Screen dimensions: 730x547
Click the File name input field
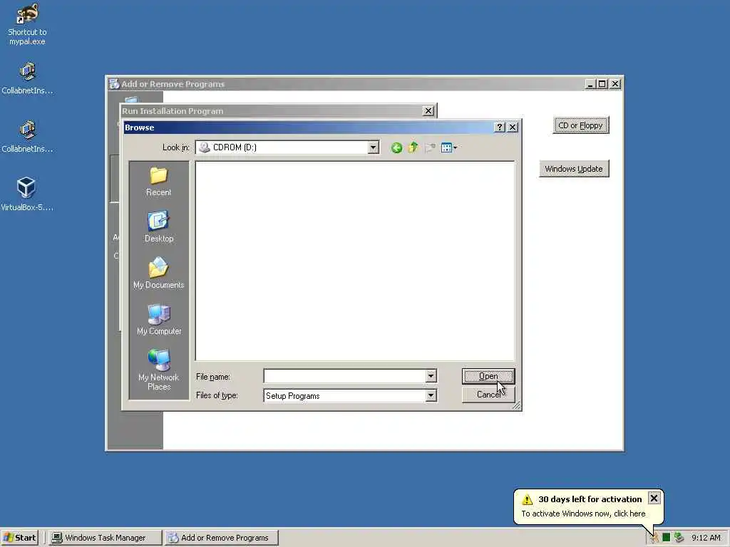[x=344, y=376]
